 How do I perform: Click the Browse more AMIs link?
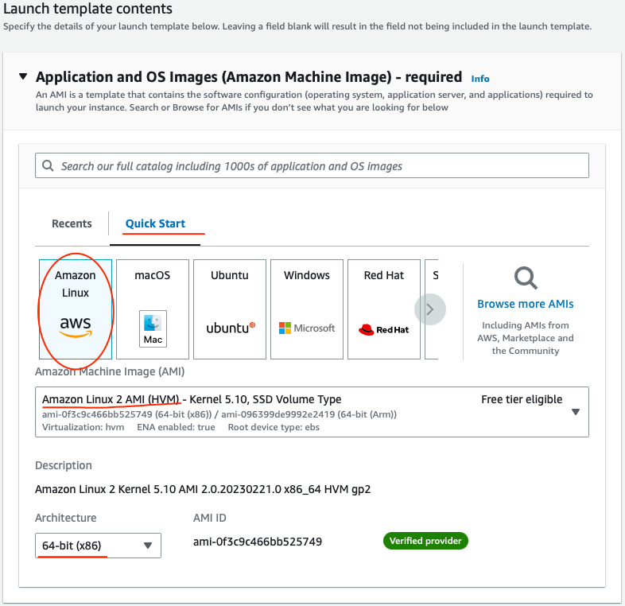[x=526, y=304]
